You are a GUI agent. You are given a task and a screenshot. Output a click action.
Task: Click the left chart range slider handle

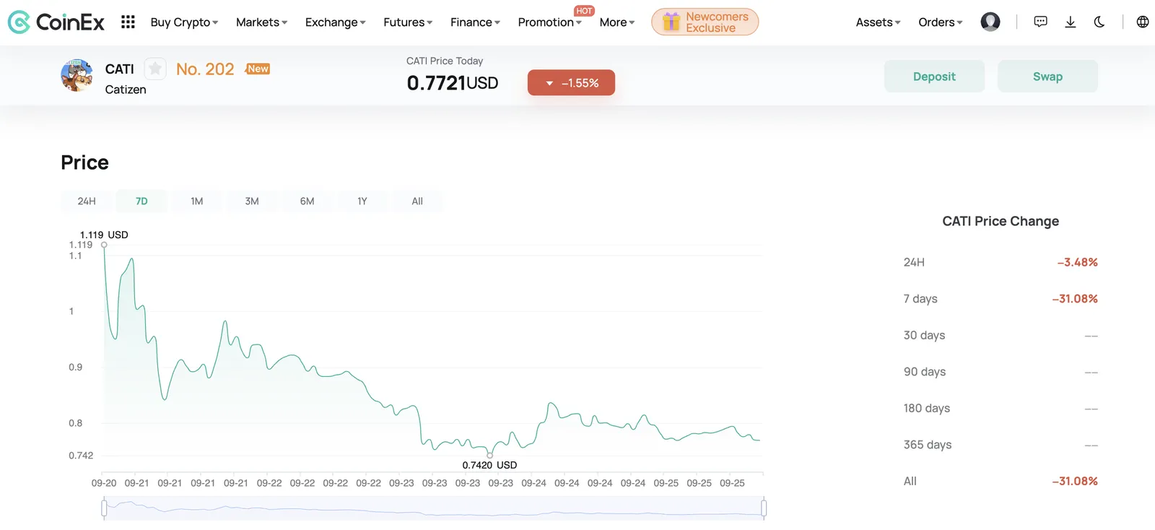(x=104, y=508)
